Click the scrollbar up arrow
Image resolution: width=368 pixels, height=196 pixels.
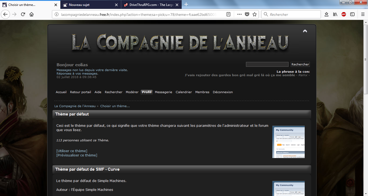click(x=366, y=22)
